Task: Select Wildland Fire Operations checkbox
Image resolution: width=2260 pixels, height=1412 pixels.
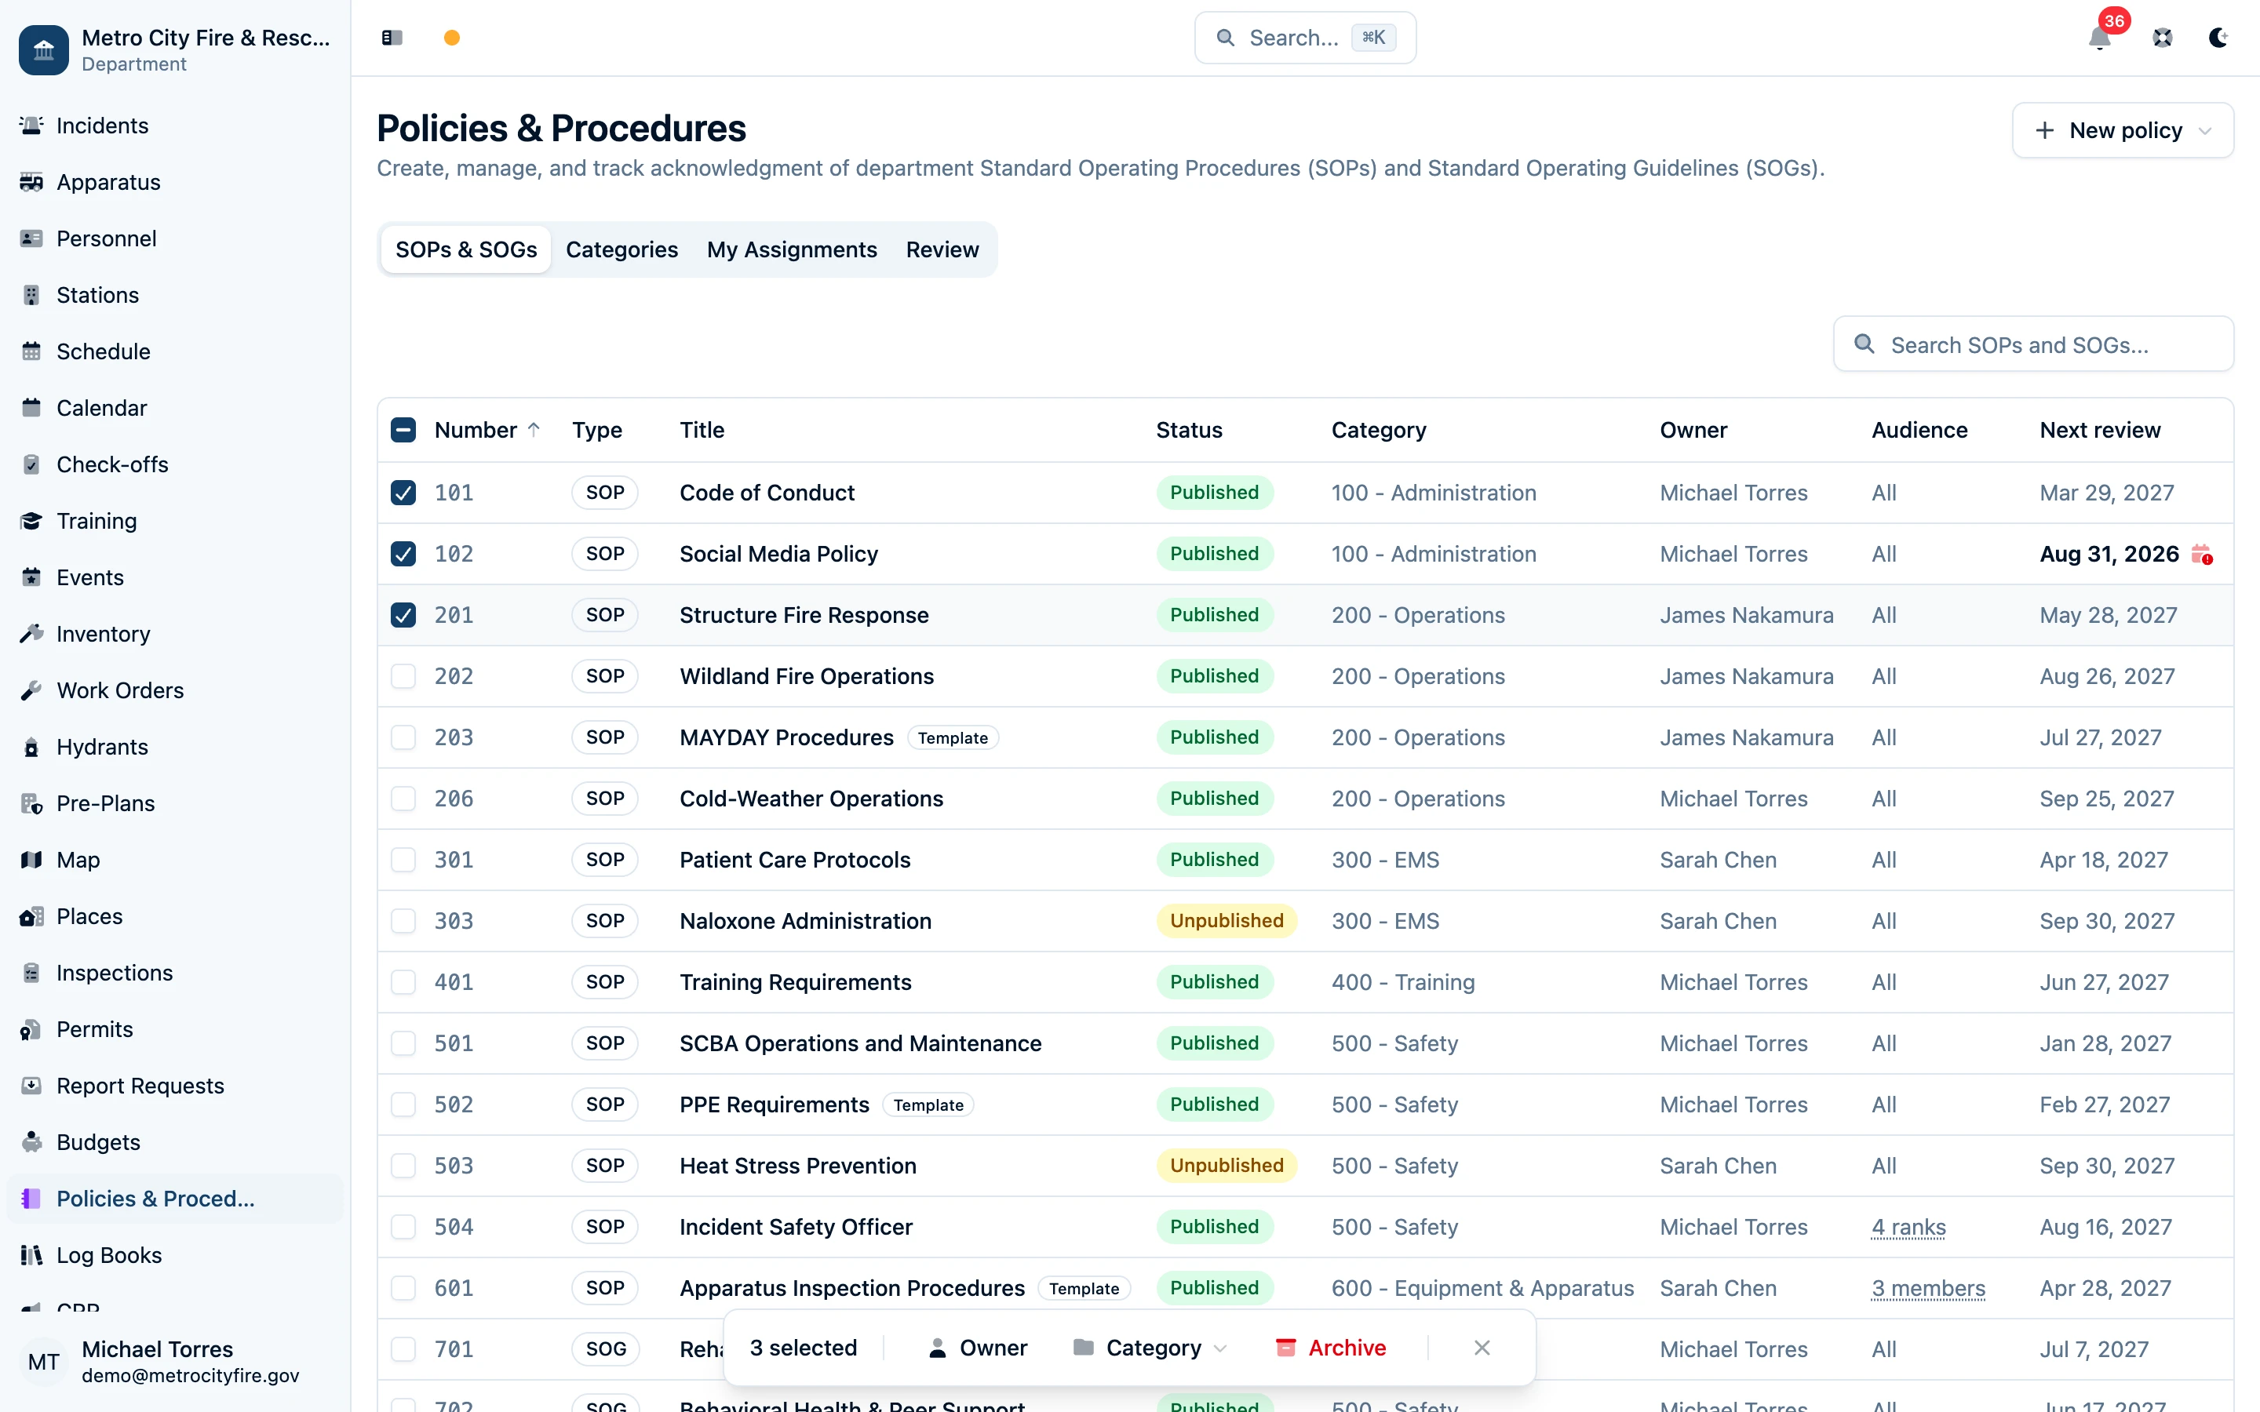Action: pos(403,676)
